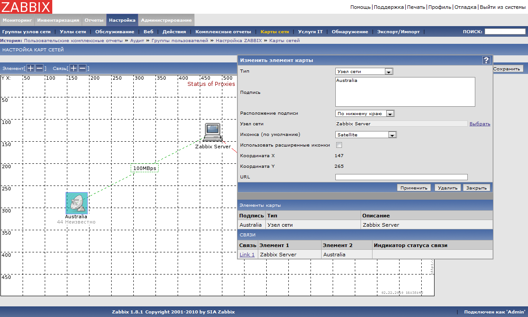Image resolution: width=528 pixels, height=317 pixels.
Task: Toggle the use advanced icons checkbox
Action: tap(339, 145)
